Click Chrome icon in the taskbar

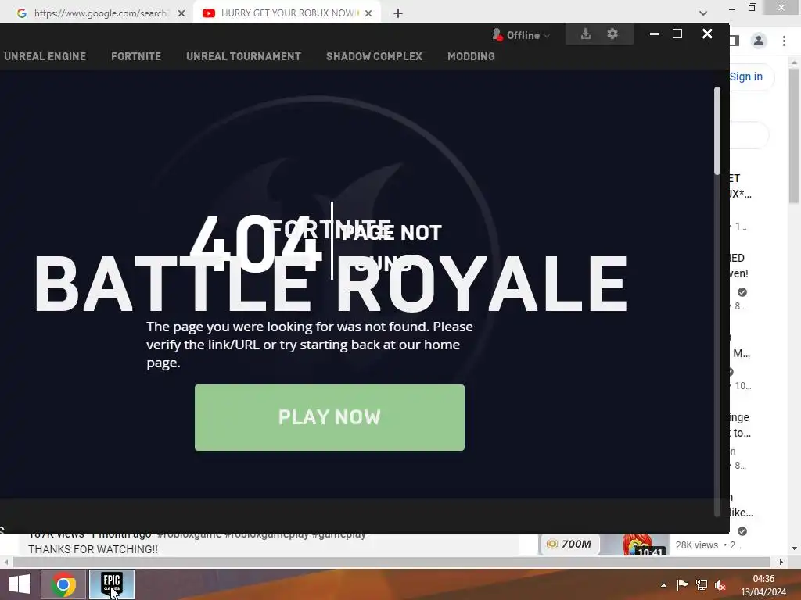pyautogui.click(x=63, y=584)
